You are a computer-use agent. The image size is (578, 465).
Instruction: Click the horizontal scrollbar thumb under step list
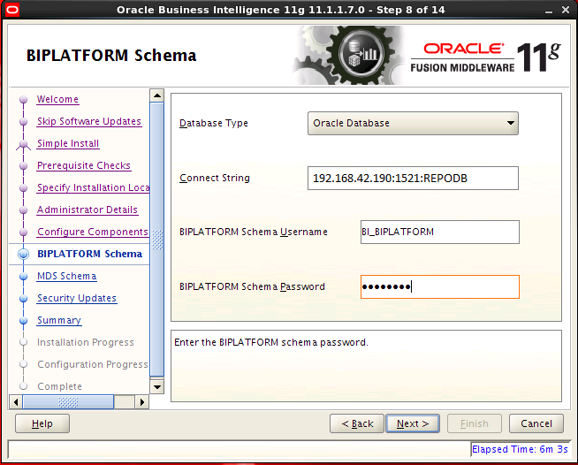(x=68, y=402)
